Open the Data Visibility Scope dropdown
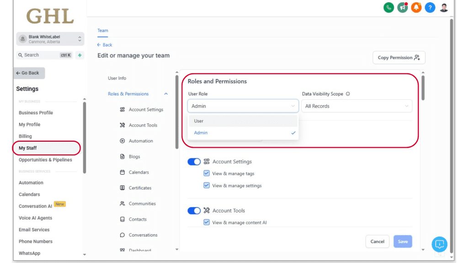Screen dimensions: 468x263 click(356, 106)
